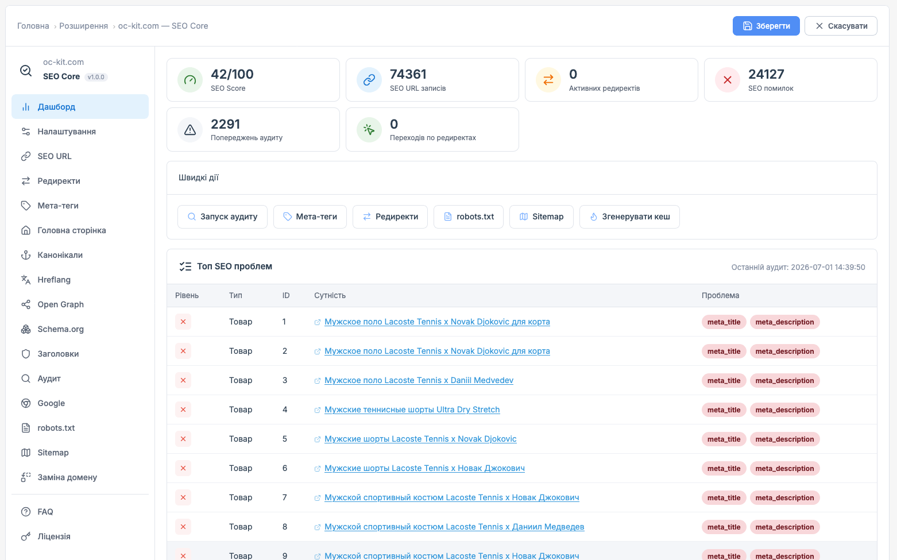Image resolution: width=897 pixels, height=560 pixels.
Task: Click error icon in row ID 1
Action: coord(183,322)
